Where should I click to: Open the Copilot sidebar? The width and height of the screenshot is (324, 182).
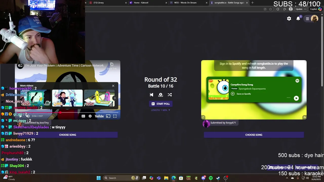[316, 9]
